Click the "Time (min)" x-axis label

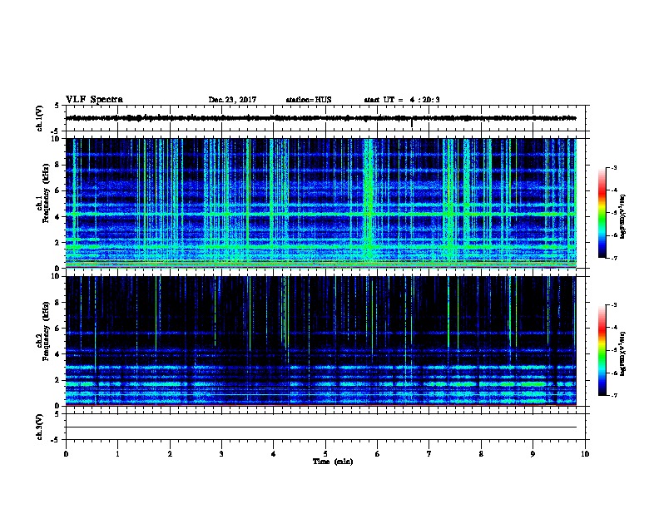pos(333,462)
